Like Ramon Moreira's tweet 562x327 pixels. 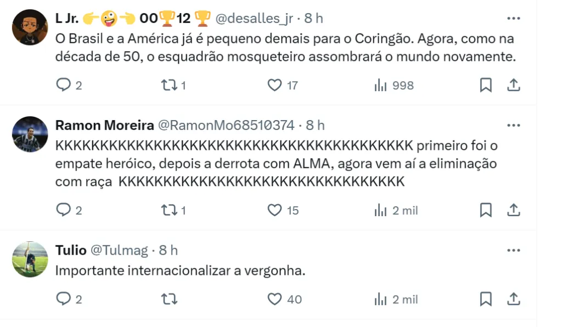click(274, 210)
